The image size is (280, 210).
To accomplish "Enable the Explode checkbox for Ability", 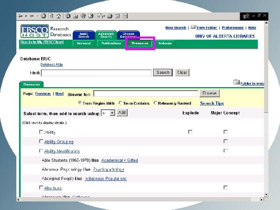I will coord(190,132).
